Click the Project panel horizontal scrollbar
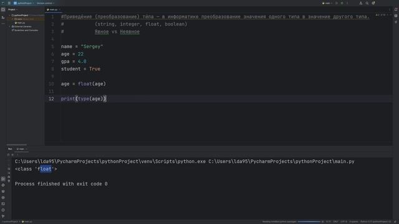 coord(17,144)
